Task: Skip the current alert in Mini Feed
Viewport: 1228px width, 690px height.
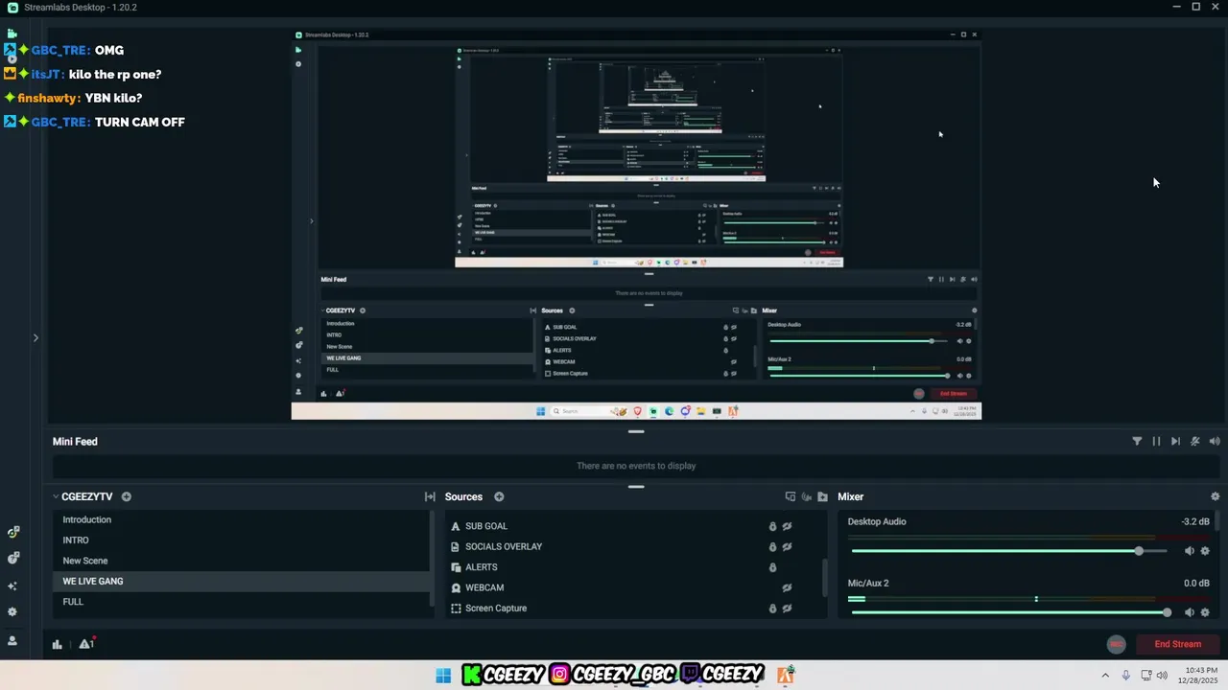Action: tap(1175, 441)
